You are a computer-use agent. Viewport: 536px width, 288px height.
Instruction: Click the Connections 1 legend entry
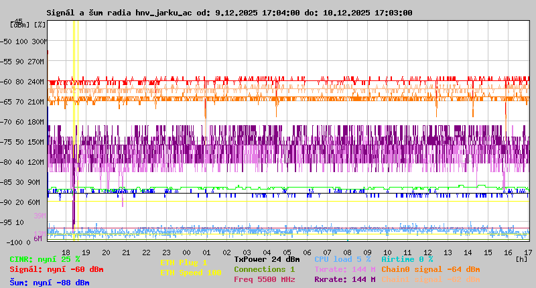point(264,269)
